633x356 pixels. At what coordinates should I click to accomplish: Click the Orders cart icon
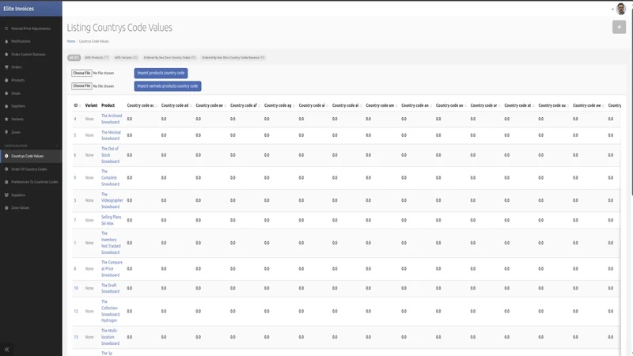(x=6, y=67)
